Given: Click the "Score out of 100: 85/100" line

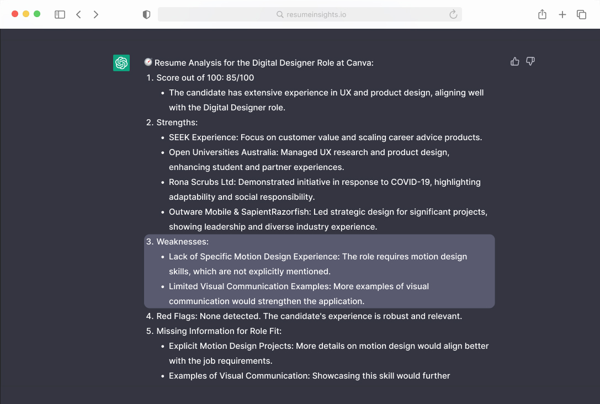Looking at the screenshot, I should coord(205,78).
